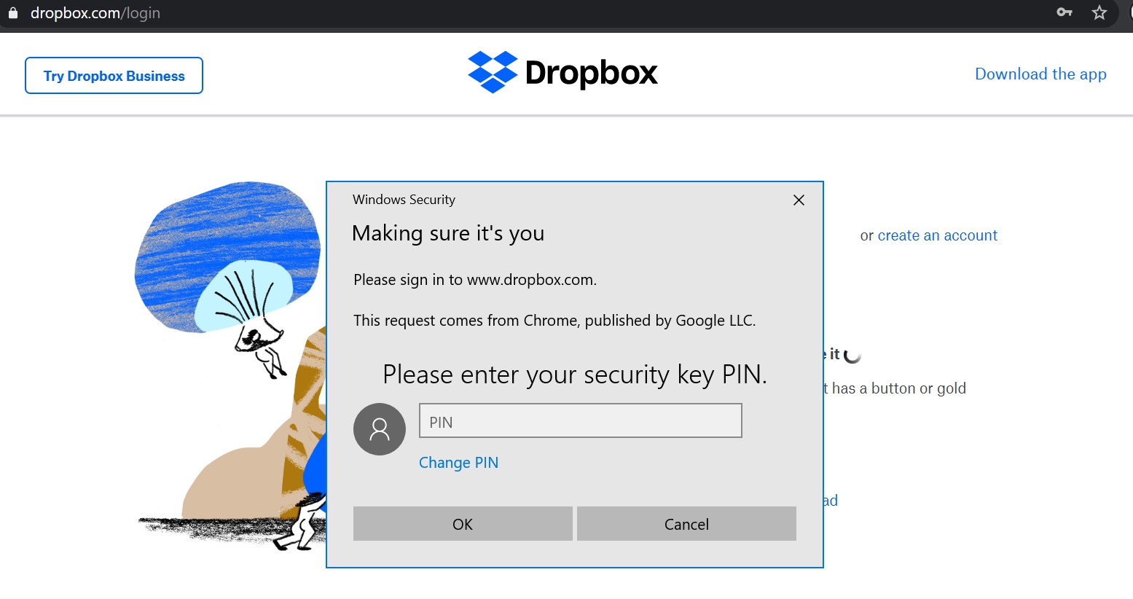Click the user avatar icon beside PIN
The height and width of the screenshot is (599, 1133).
coord(380,429)
